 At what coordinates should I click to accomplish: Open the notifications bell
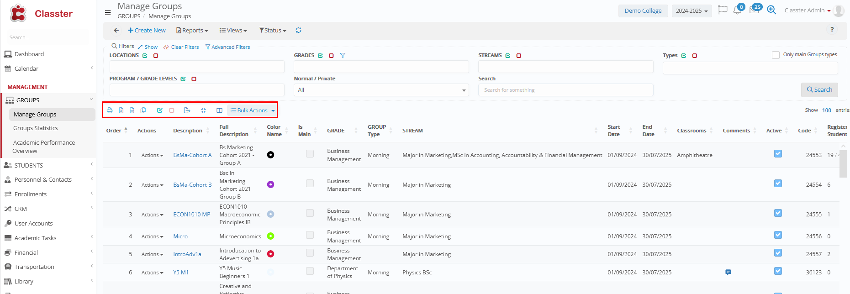tap(737, 10)
